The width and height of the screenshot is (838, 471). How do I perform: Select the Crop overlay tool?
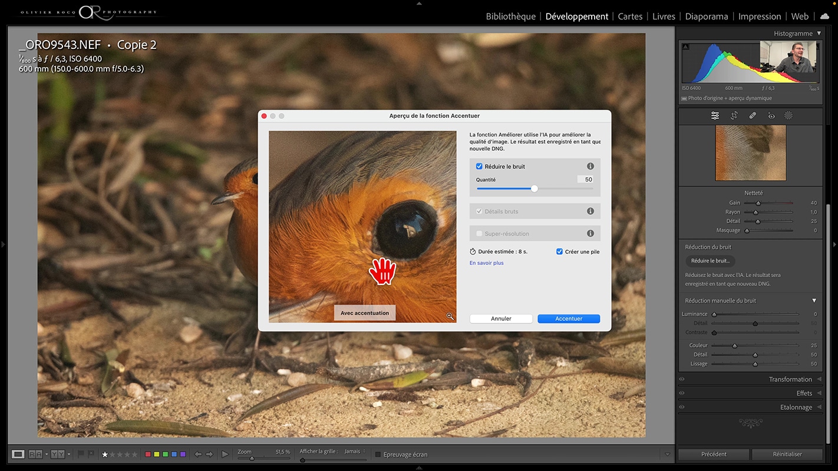[734, 116]
